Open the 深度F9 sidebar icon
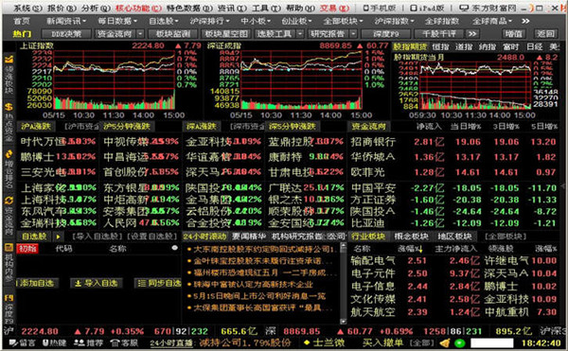This screenshot has width=568, height=351. tap(9, 298)
